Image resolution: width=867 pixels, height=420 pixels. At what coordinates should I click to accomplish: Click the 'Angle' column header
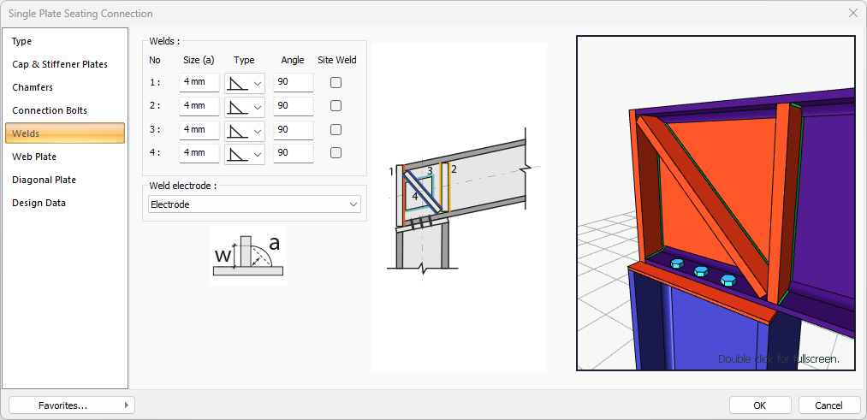[293, 60]
